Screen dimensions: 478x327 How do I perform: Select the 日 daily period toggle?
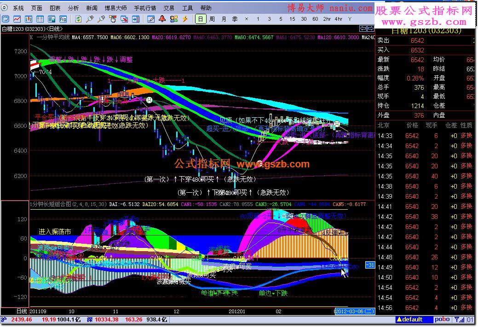pyautogui.click(x=201, y=19)
